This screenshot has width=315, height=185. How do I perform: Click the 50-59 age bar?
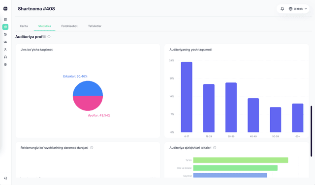pyautogui.click(x=276, y=120)
